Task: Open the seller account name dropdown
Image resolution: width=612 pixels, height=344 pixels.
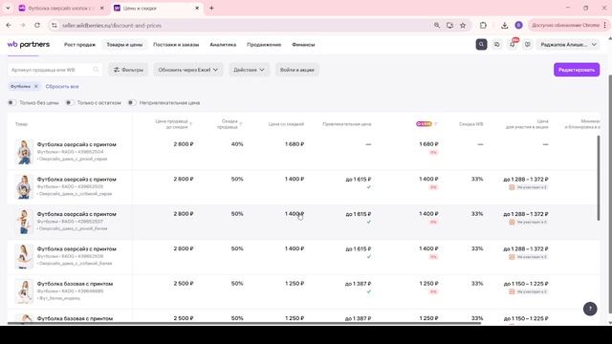Action: 568,45
